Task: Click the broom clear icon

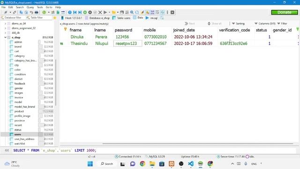Action: tap(142, 13)
